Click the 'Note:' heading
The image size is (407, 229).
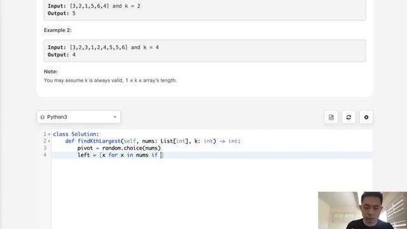tap(51, 71)
